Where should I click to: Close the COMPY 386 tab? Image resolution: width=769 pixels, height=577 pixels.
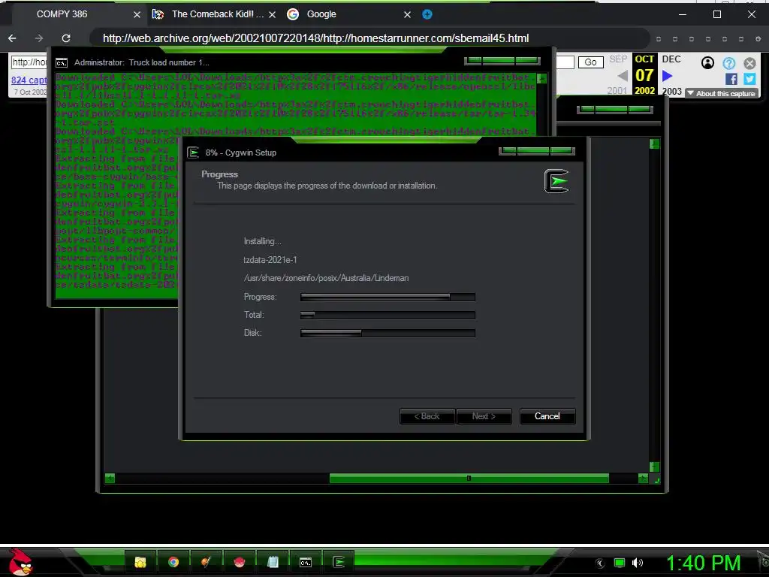pyautogui.click(x=137, y=15)
